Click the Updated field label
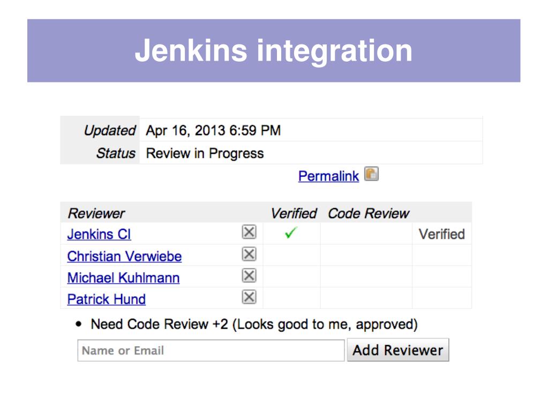548x411 pixels. coord(109,130)
